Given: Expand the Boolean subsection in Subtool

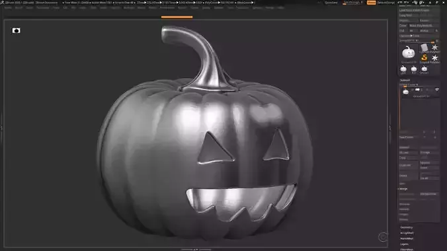Looking at the screenshot, I should [x=405, y=204].
